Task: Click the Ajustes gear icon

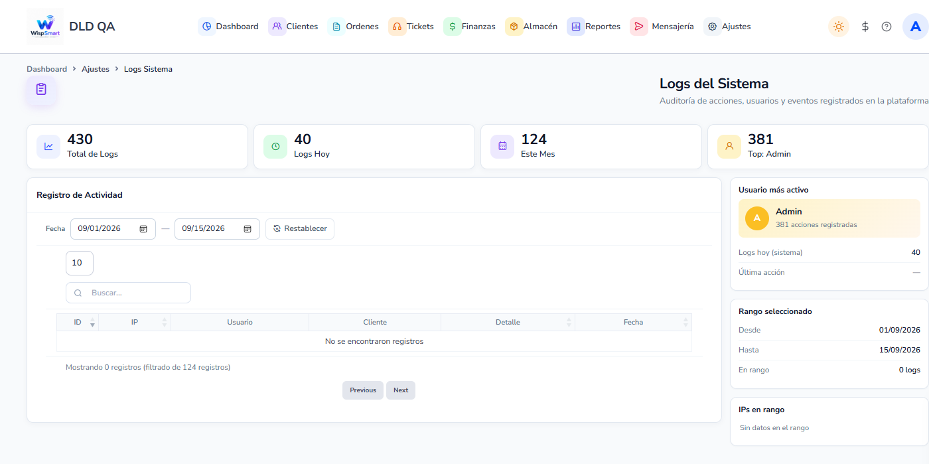Action: click(x=713, y=27)
